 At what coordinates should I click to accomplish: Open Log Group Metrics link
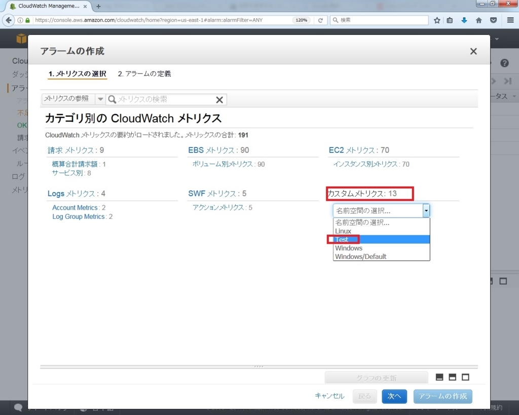79,216
